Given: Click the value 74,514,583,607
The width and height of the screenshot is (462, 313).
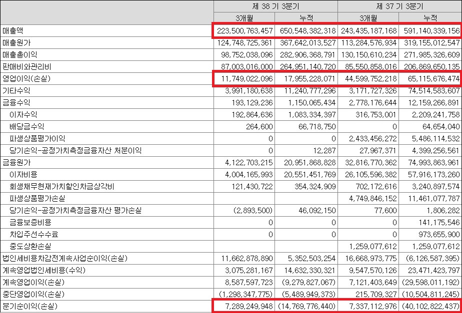Looking at the screenshot, I should click(x=433, y=91).
